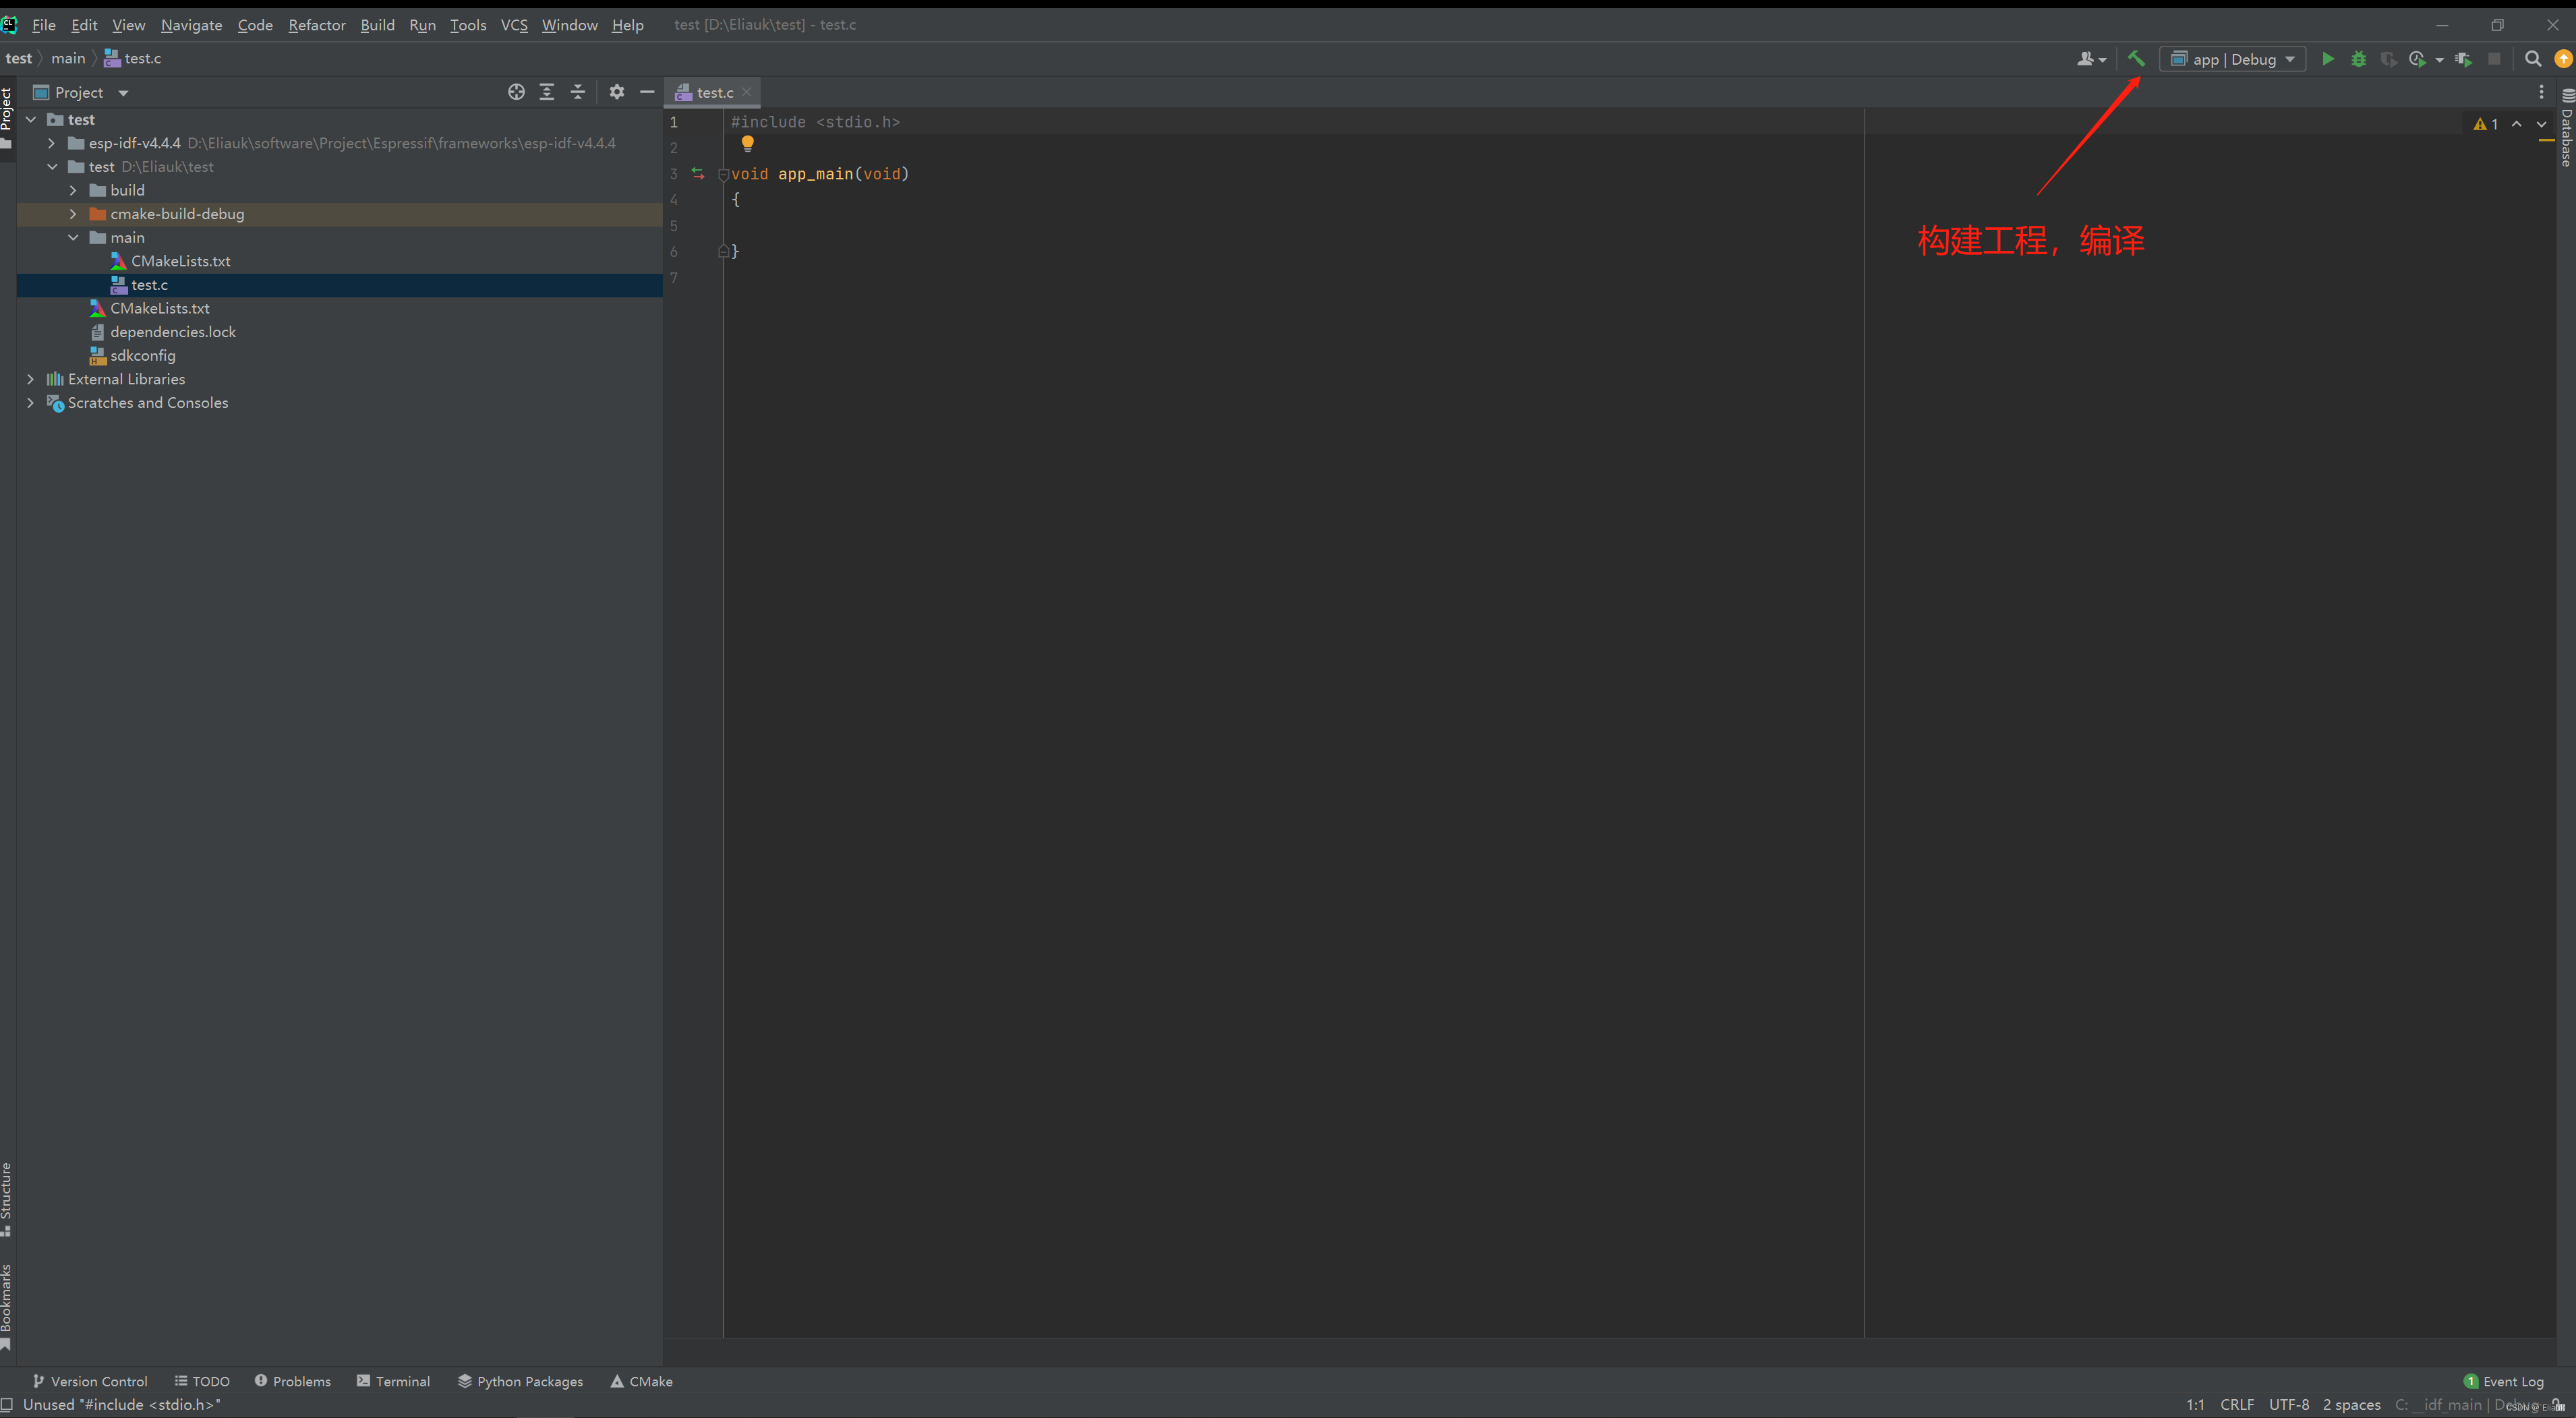Open Search Everywhere magnifier

(x=2534, y=59)
